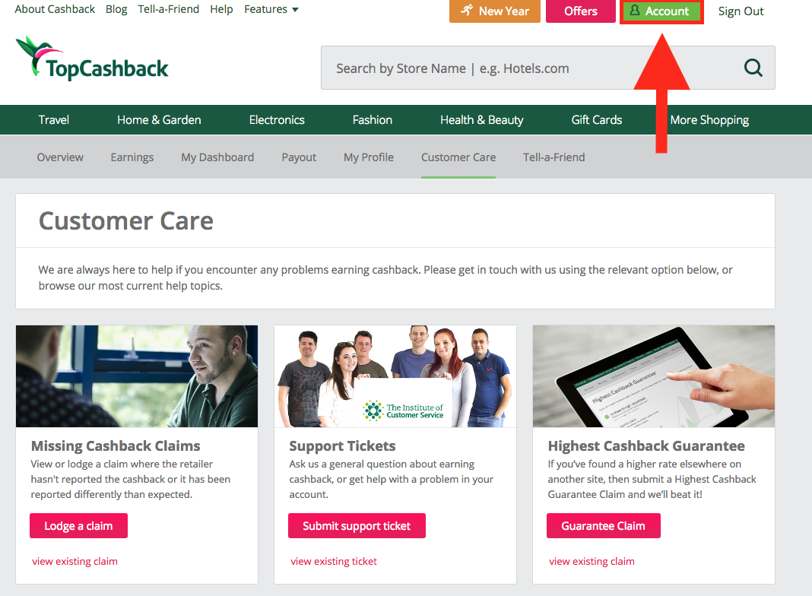Click the search magnifier icon
Image resolution: width=812 pixels, height=596 pixels.
pos(753,68)
